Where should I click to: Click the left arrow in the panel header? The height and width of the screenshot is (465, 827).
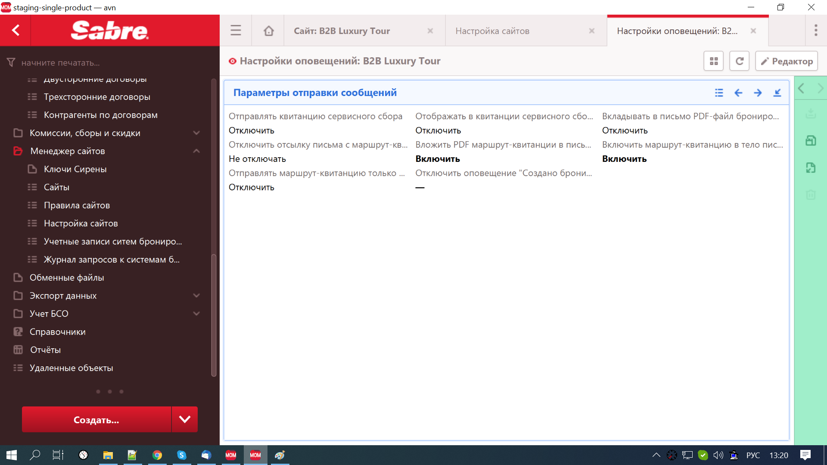pos(738,93)
